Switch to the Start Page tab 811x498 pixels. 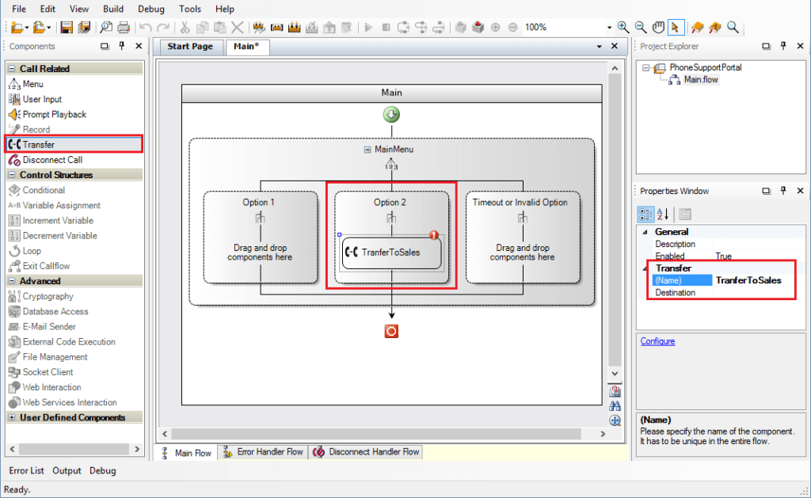point(190,47)
